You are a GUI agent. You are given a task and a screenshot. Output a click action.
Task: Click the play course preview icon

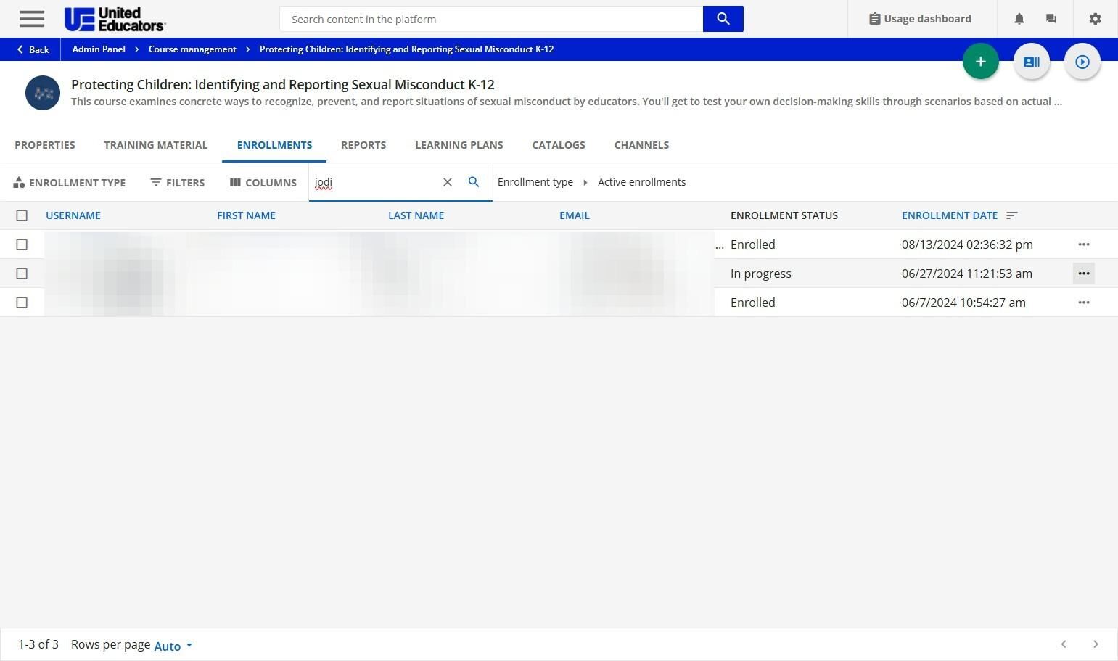[x=1082, y=62]
